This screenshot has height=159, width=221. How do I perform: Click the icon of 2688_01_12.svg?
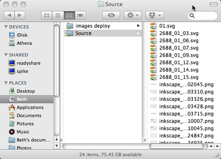coord(153,63)
